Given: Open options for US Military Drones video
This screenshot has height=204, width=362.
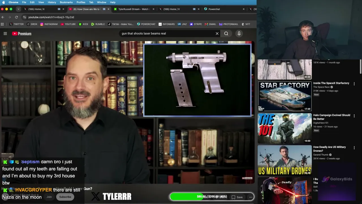Looking at the screenshot, I should [x=354, y=148].
